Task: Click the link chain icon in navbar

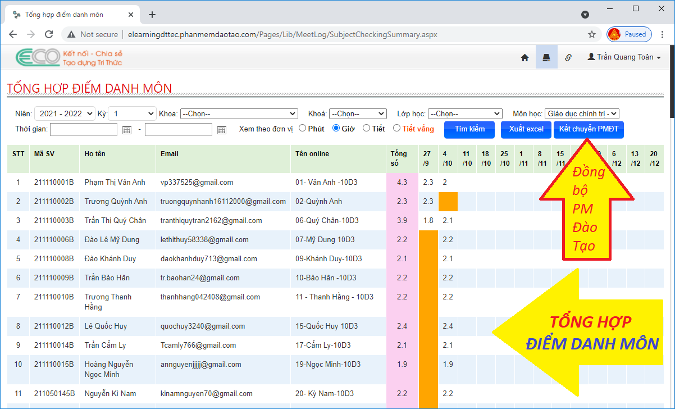Action: coord(568,57)
